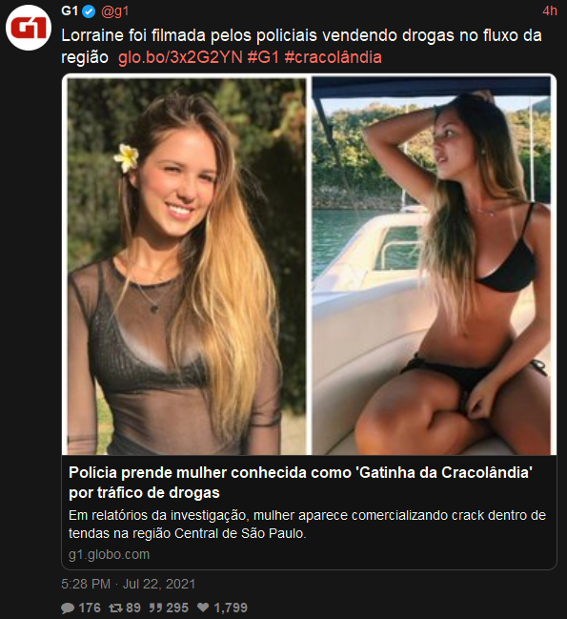Like the tweet with the heart icon

[203, 608]
